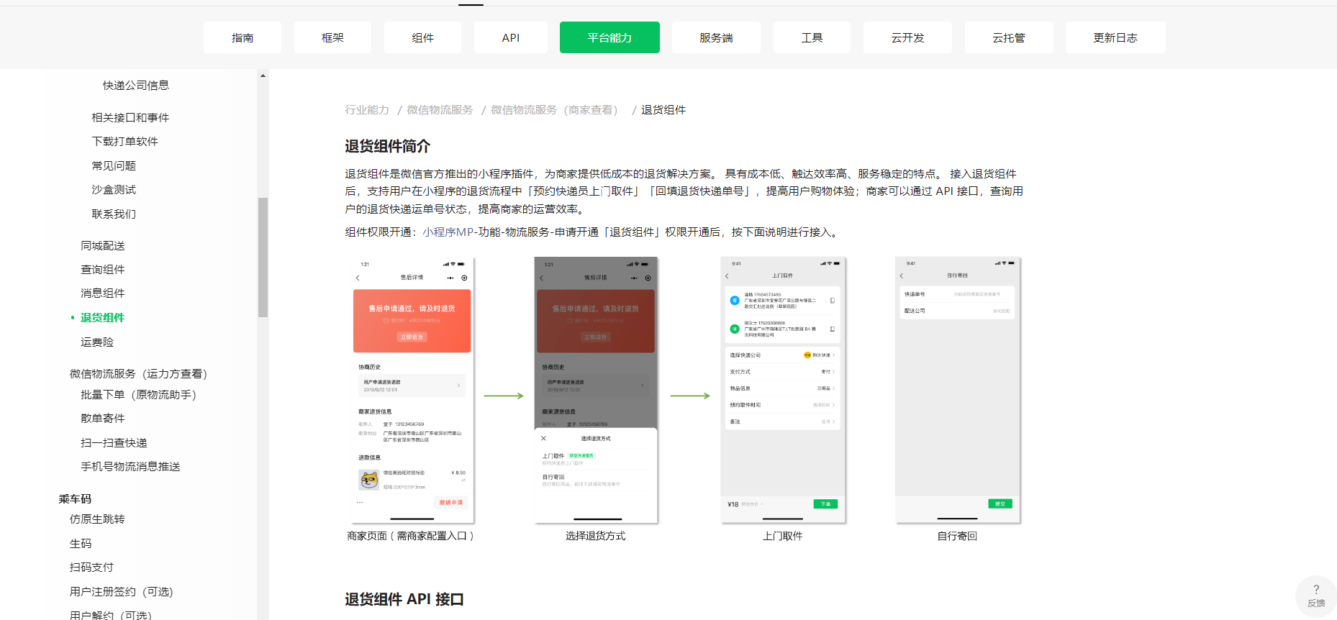
Task: Open 相关接口和事件 sidebar item
Action: click(130, 117)
